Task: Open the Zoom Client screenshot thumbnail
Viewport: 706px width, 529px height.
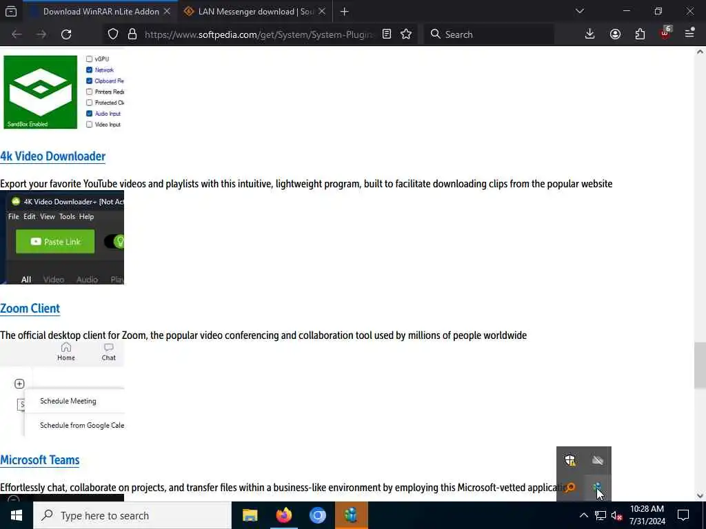Action: click(62, 389)
